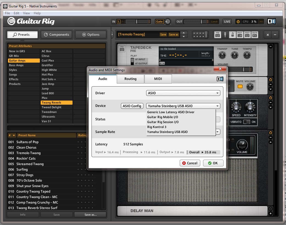
Task: Step to previous preset with the up arrow
Action: [184, 33]
